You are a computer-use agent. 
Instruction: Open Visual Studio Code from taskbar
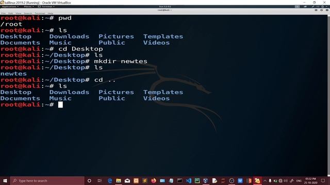point(189,180)
